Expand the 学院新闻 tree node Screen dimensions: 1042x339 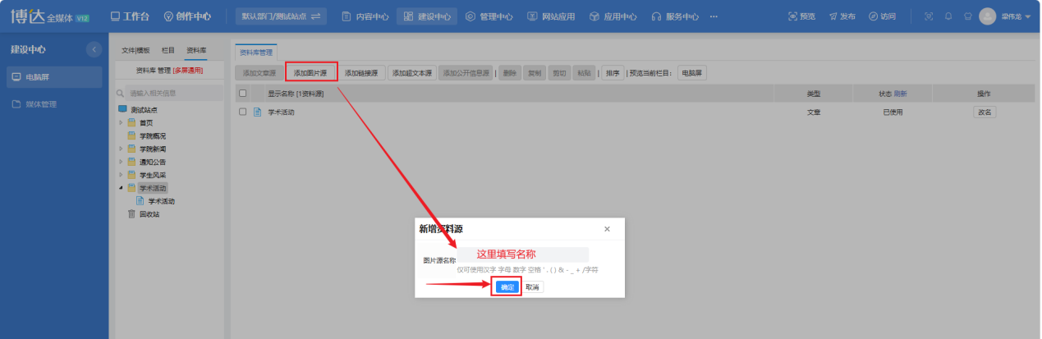click(x=121, y=149)
